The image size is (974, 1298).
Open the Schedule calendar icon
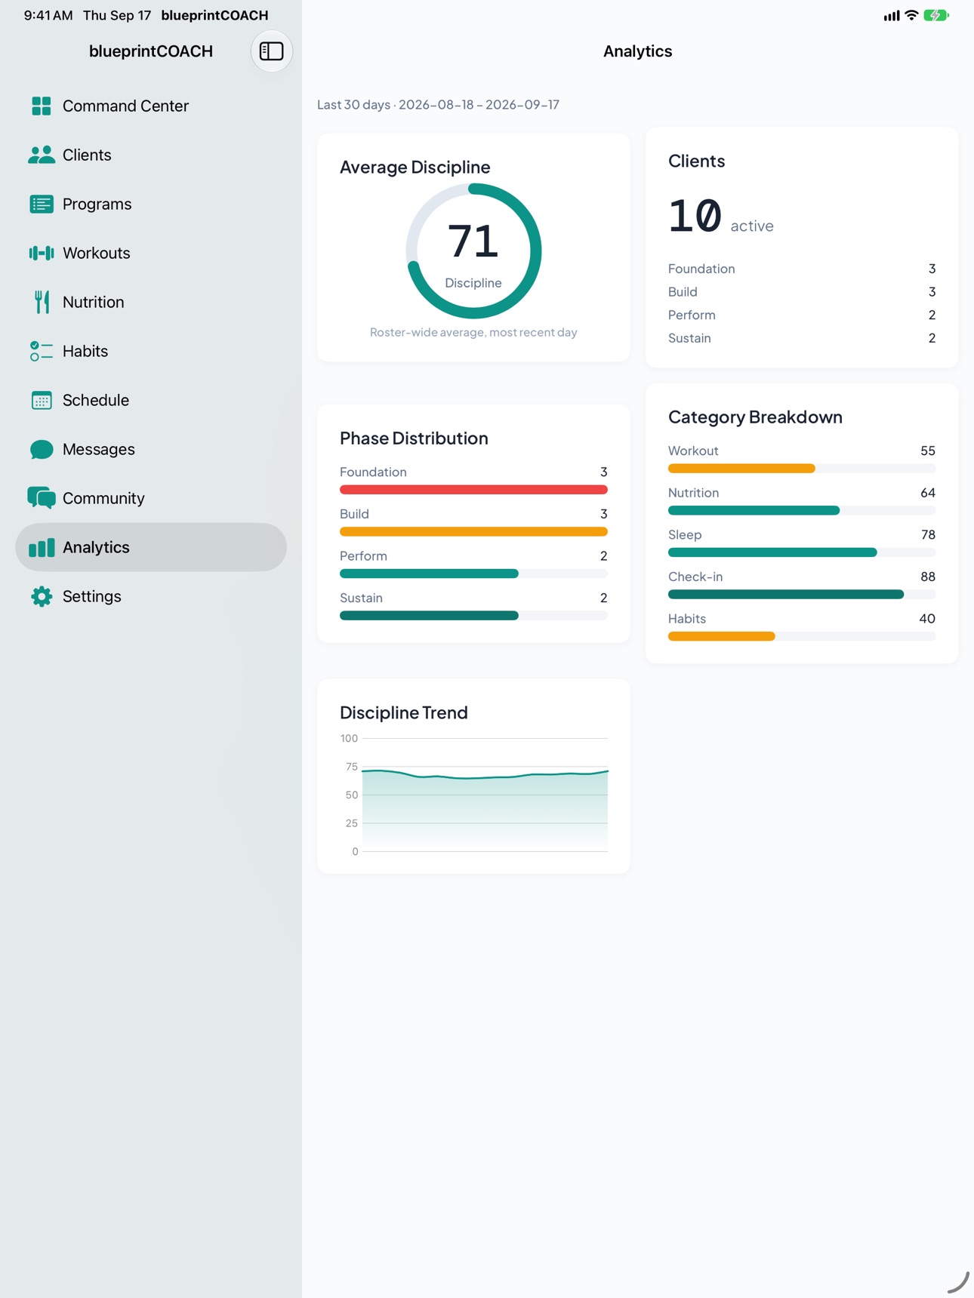(42, 400)
